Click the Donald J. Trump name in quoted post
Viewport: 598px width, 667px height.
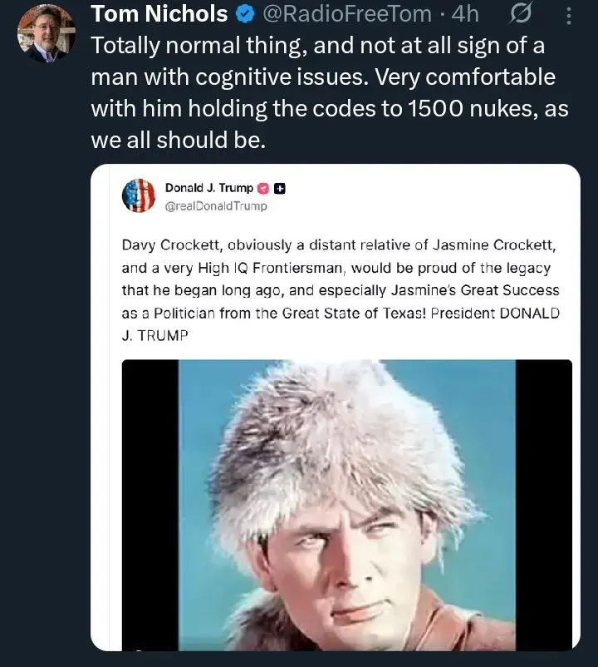pyautogui.click(x=208, y=189)
